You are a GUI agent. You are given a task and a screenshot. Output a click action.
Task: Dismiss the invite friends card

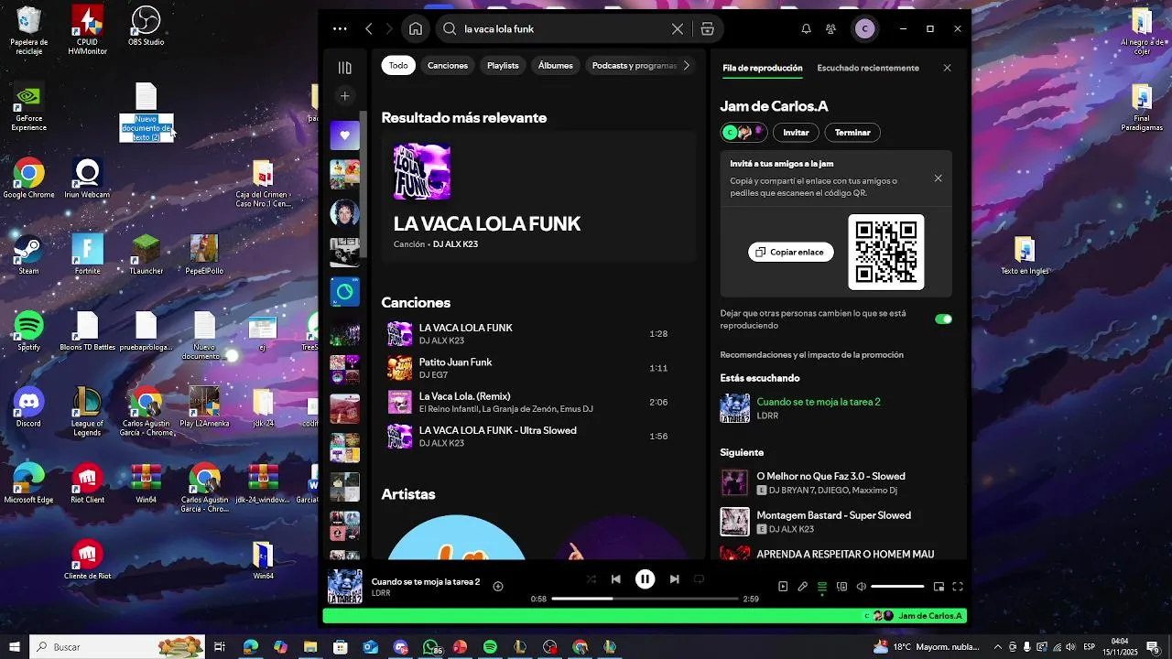click(x=938, y=178)
